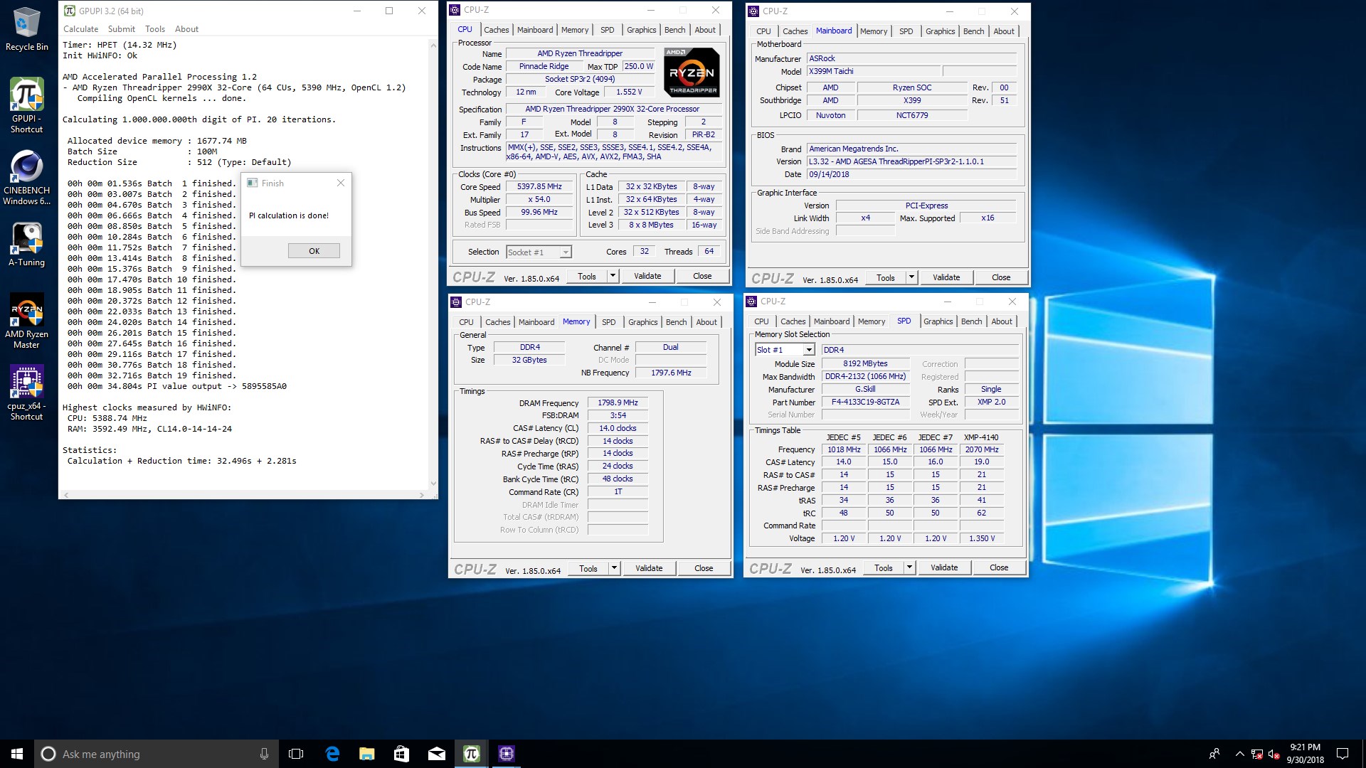This screenshot has width=1366, height=768.
Task: Click Tools button in the Memory window
Action: pyautogui.click(x=588, y=568)
